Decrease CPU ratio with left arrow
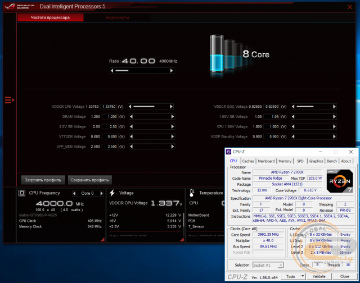This screenshot has width=360, height=283. point(112,71)
